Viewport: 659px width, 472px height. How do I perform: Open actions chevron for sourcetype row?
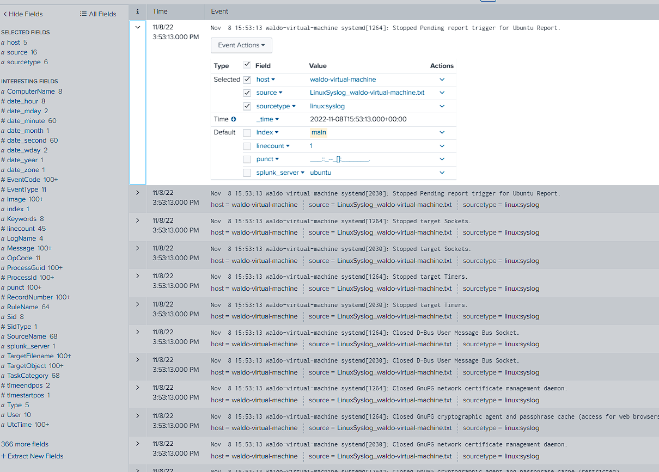[442, 106]
